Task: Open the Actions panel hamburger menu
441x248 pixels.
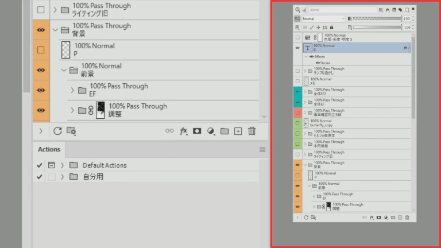Action: pyautogui.click(x=262, y=150)
